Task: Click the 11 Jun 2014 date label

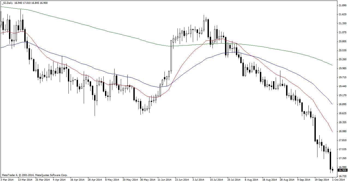Action: coord(164,180)
